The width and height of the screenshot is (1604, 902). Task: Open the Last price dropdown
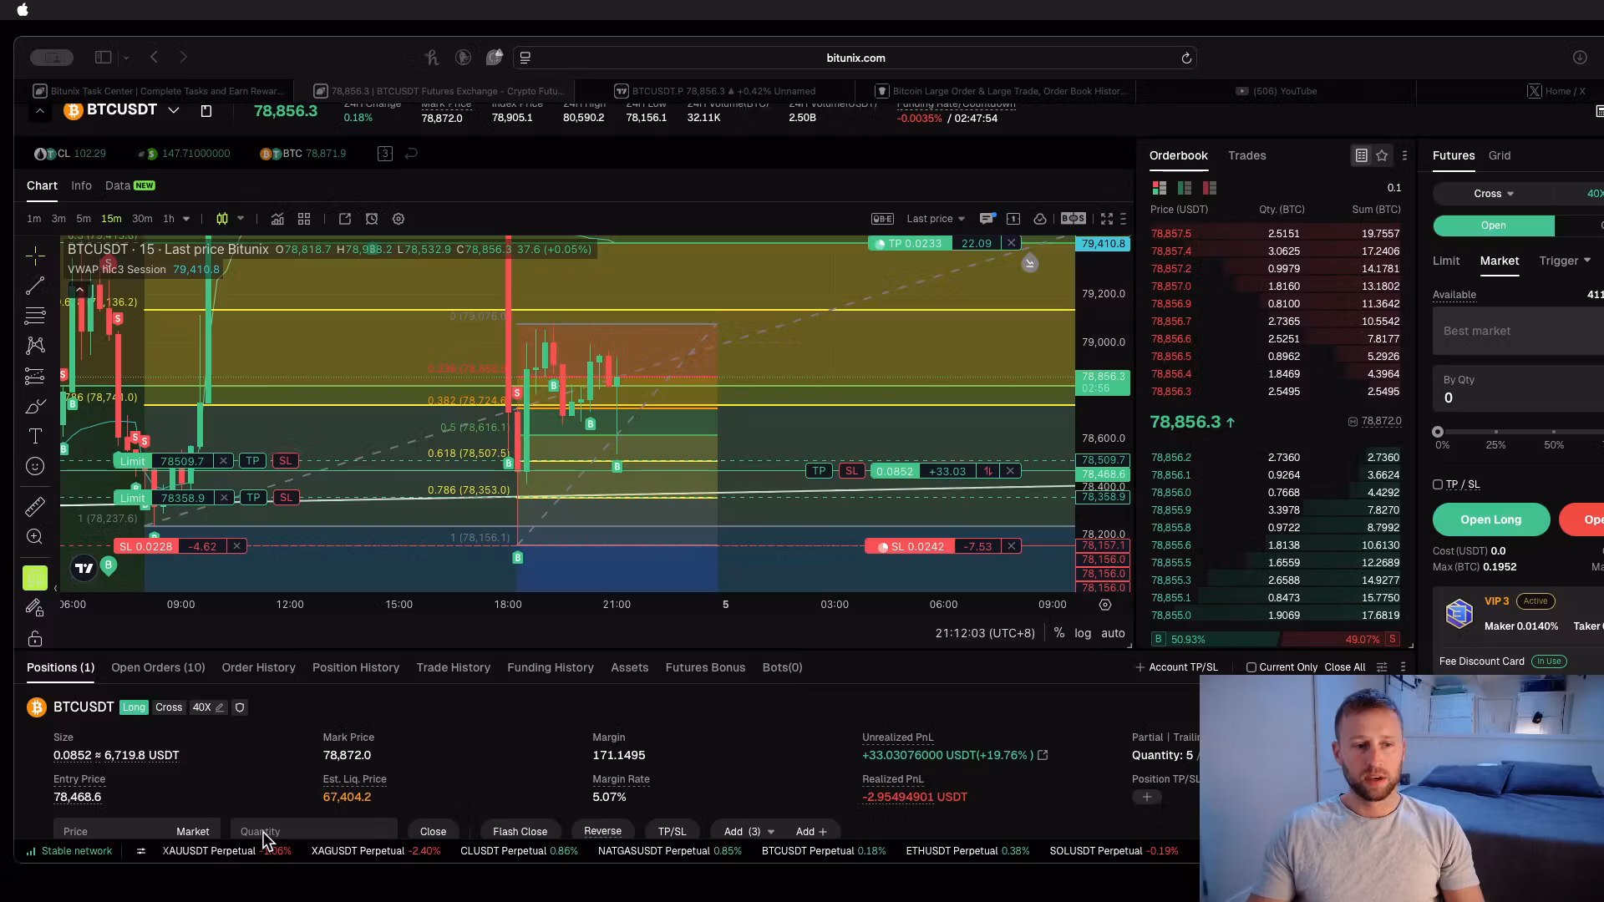tap(936, 219)
